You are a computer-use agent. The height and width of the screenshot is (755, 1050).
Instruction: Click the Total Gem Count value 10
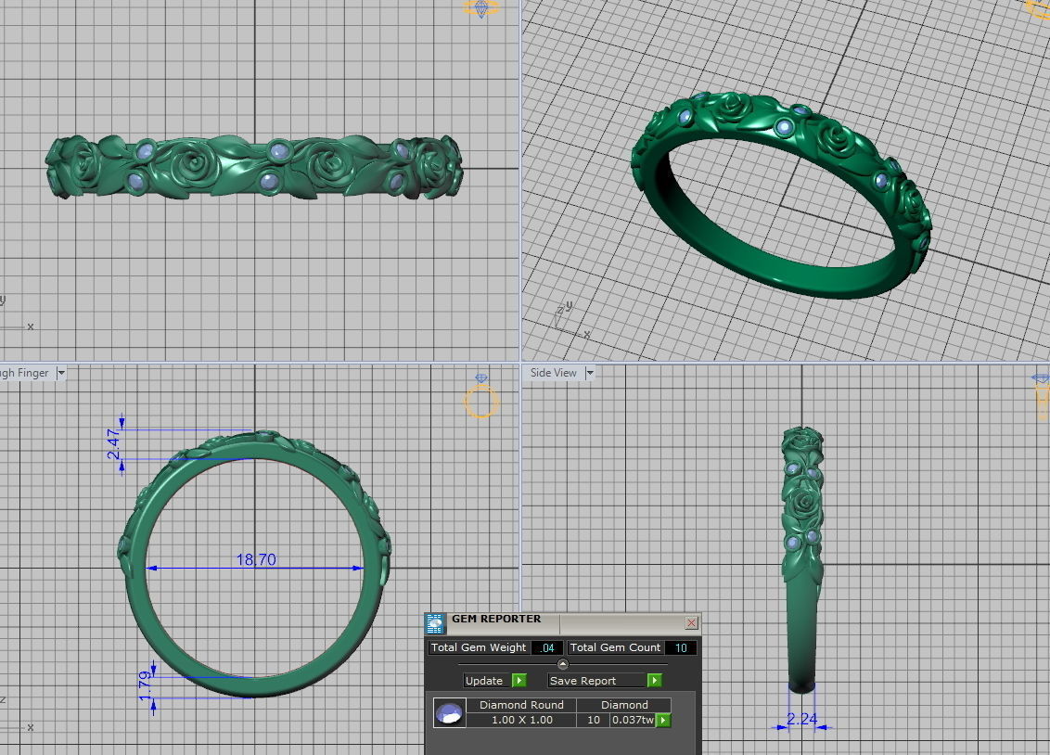tap(680, 647)
